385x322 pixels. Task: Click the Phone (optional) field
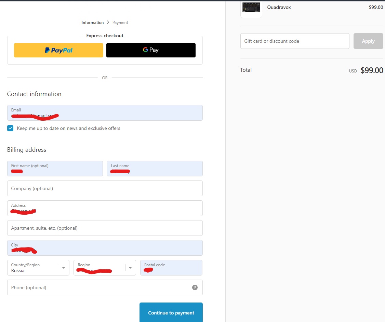105,287
